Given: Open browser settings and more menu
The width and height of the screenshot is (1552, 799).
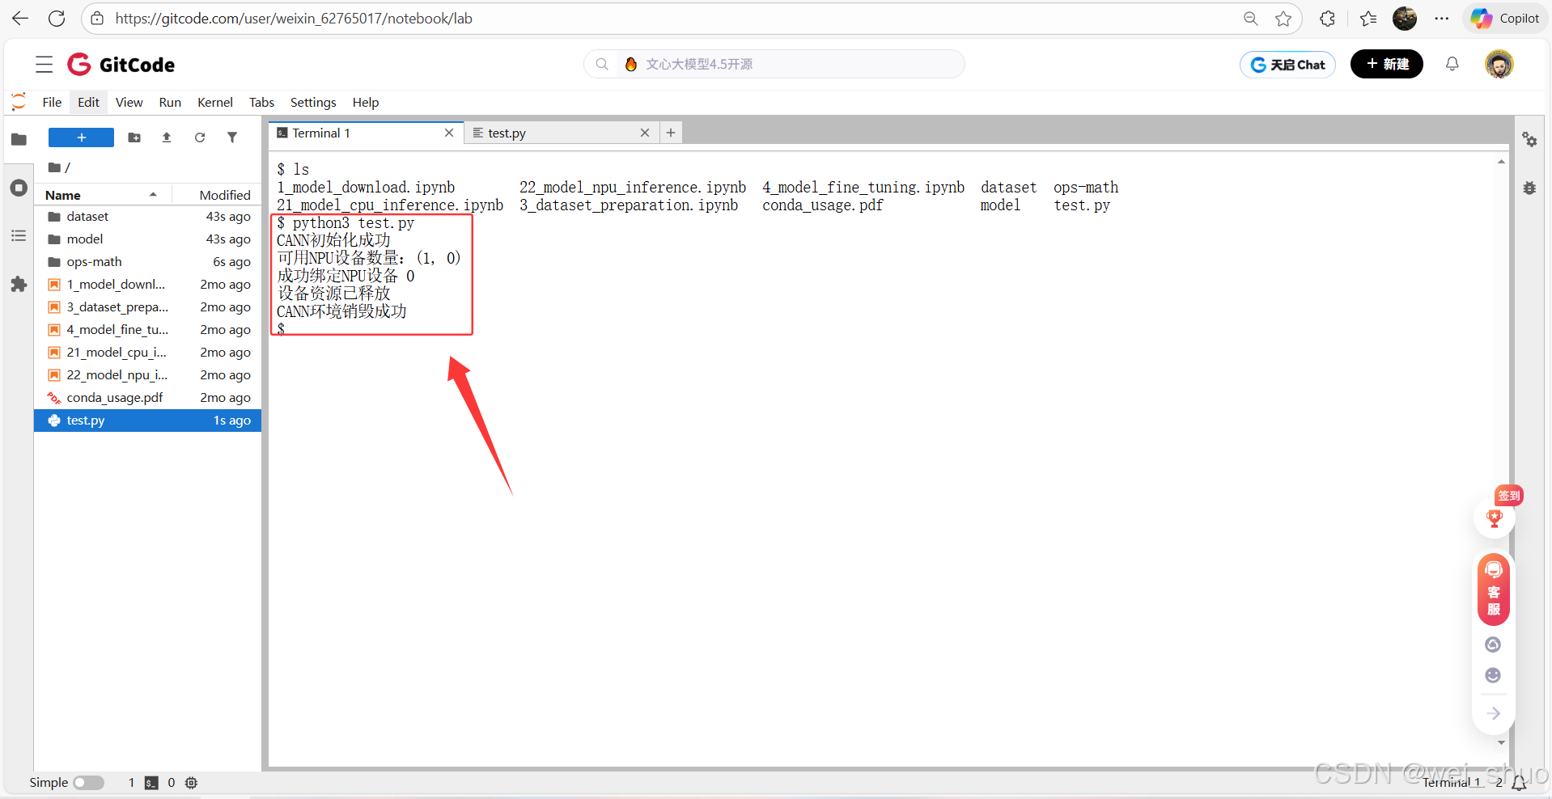Looking at the screenshot, I should (x=1441, y=18).
